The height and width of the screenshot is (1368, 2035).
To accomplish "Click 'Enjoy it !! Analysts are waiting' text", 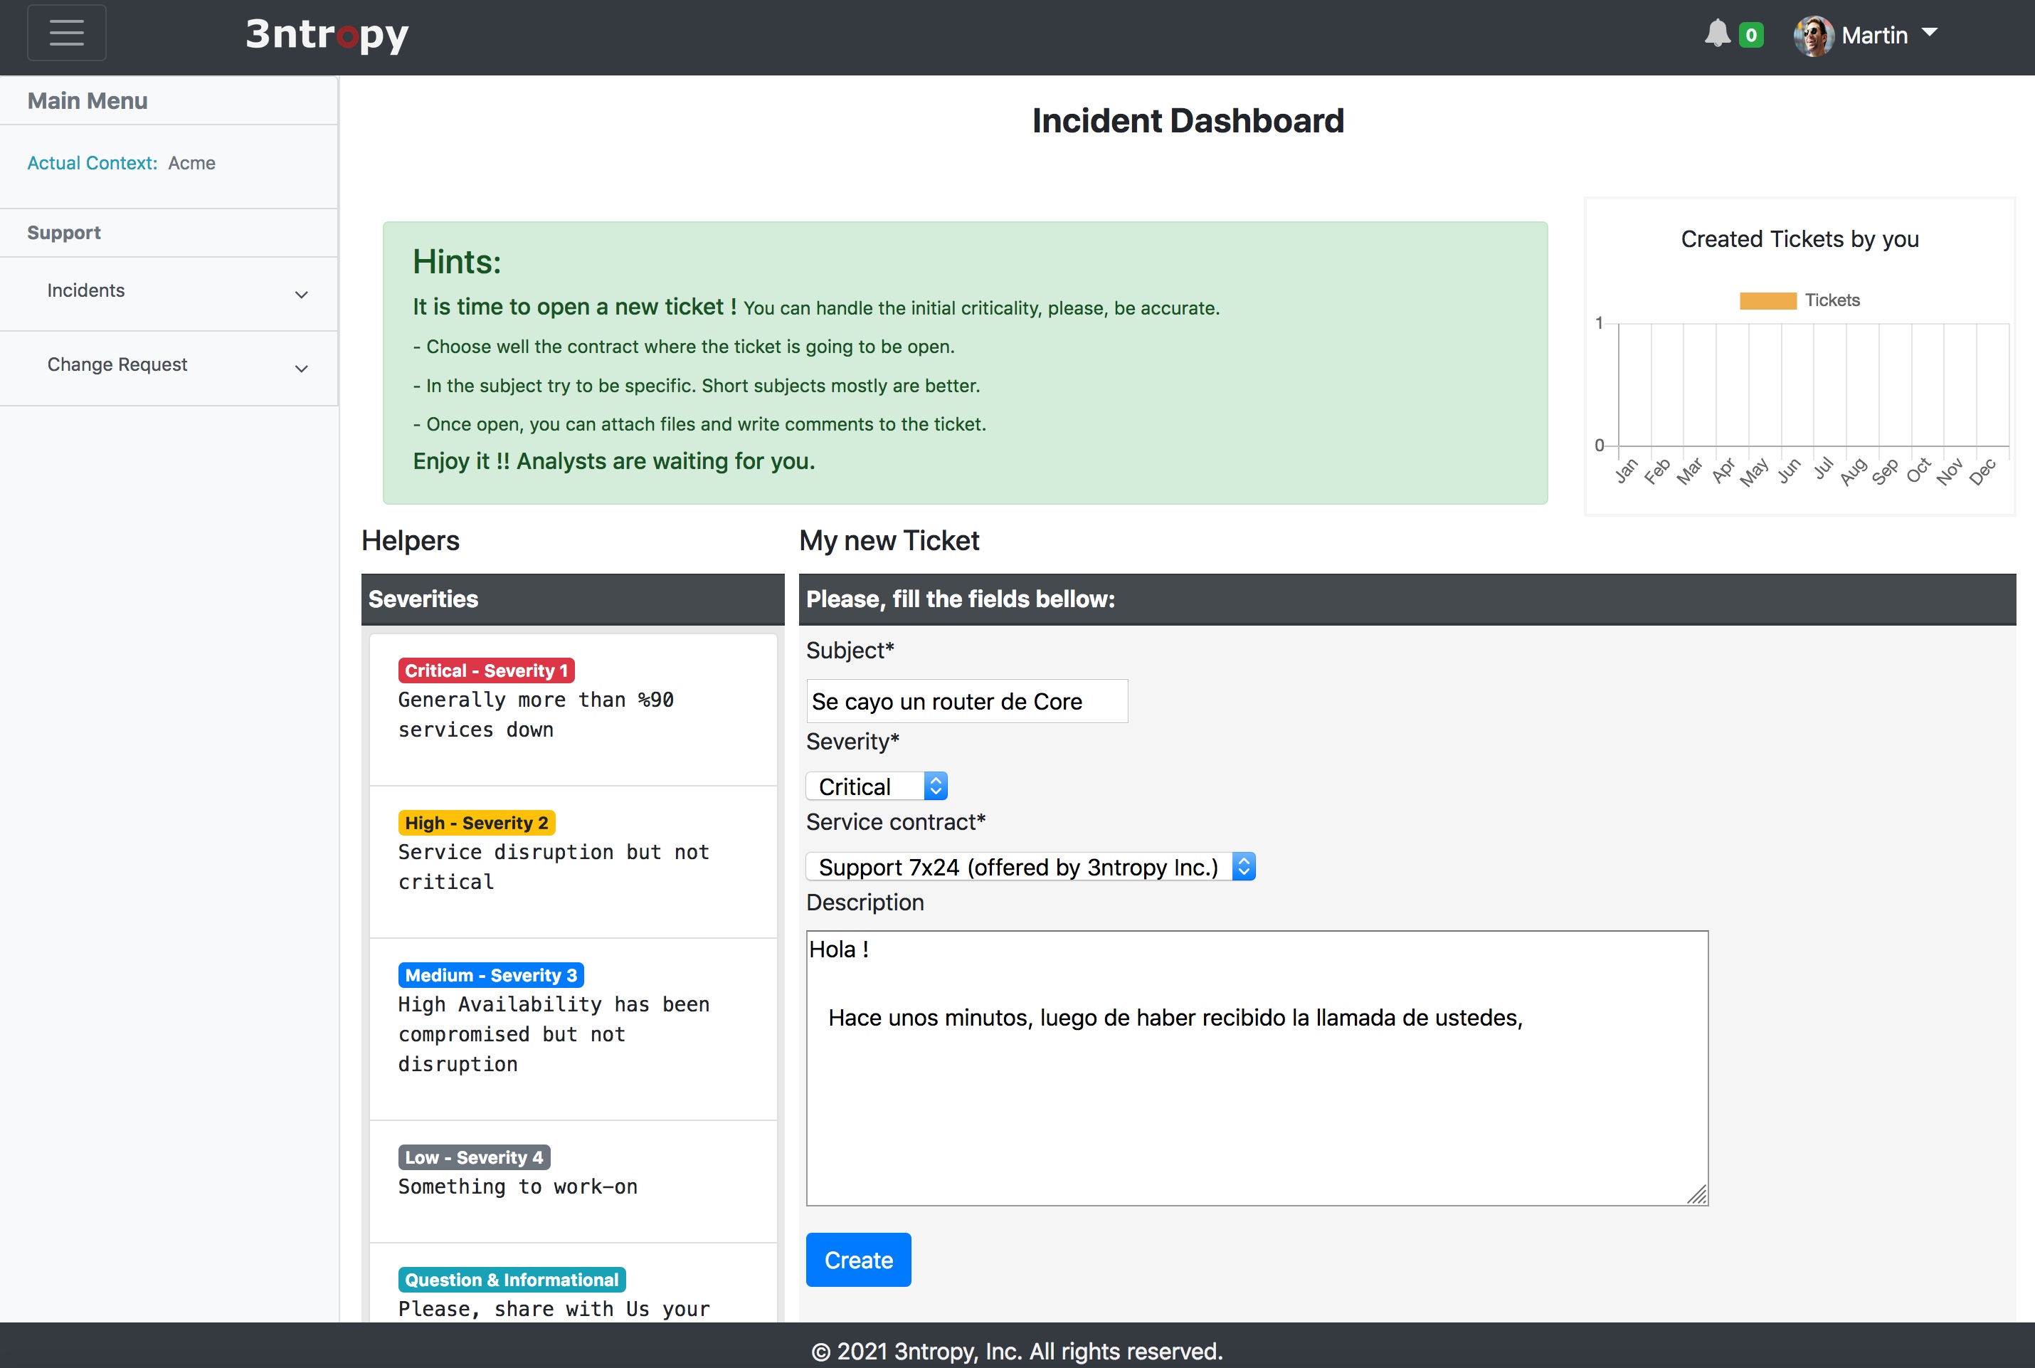I will [613, 461].
